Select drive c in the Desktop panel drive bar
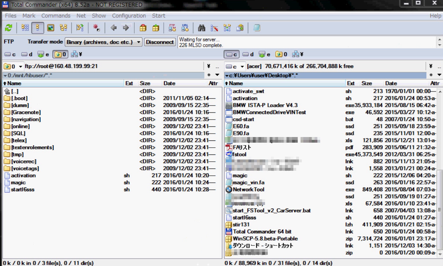Image resolution: width=443 pixels, height=266 pixels. coord(231,55)
